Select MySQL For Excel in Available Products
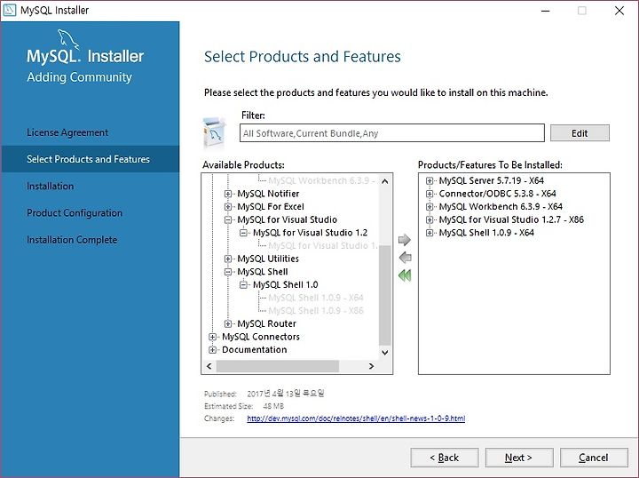The width and height of the screenshot is (639, 478). (x=271, y=207)
